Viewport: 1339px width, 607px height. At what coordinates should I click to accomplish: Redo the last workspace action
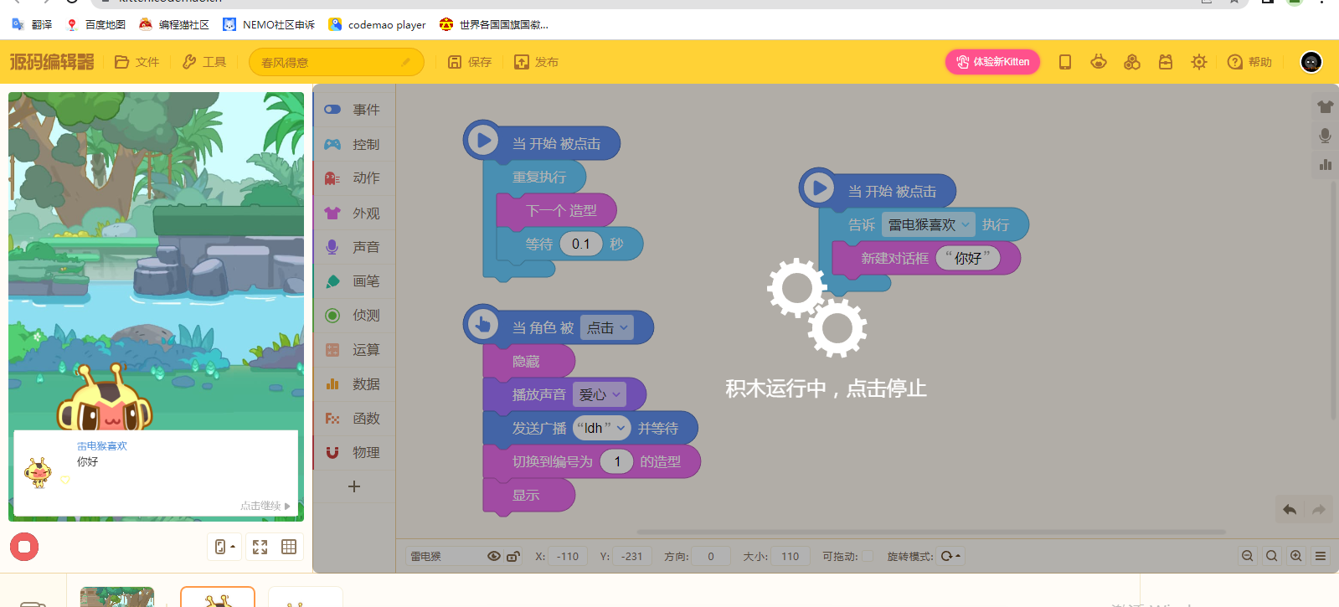[1319, 509]
